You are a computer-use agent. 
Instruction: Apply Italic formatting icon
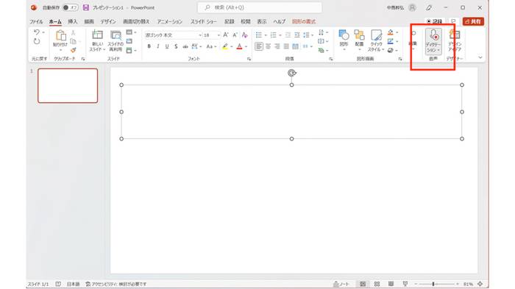tap(158, 46)
